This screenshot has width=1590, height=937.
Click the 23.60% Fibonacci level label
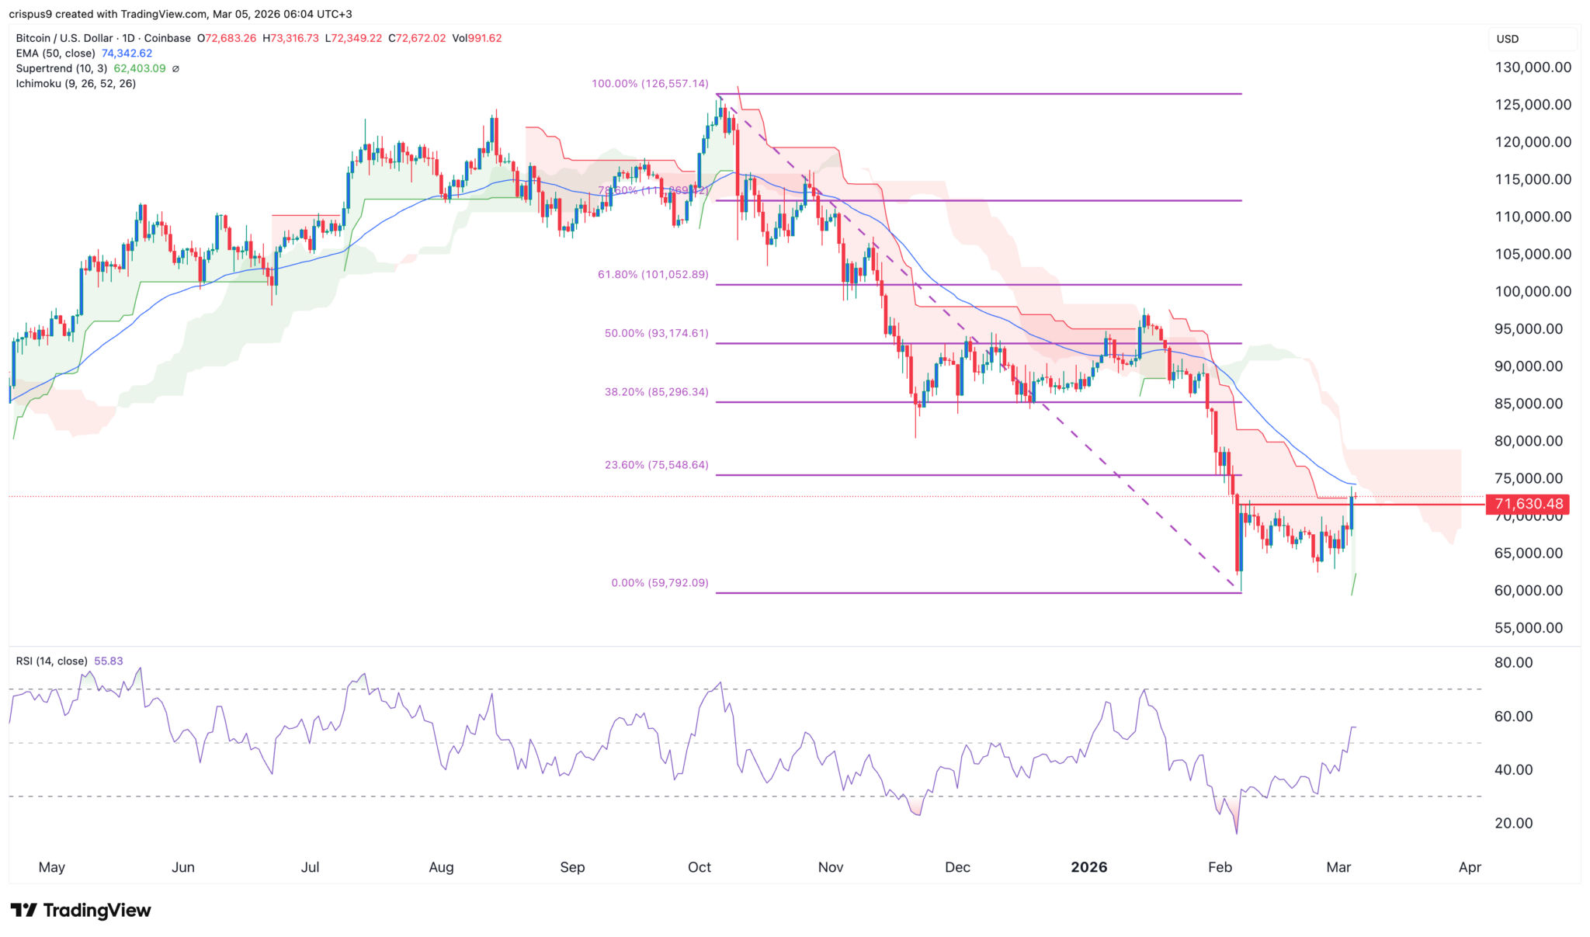tap(656, 465)
